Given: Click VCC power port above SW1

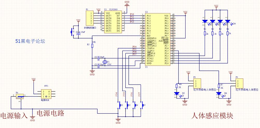Looking at the screenshot, I should pos(34,80).
